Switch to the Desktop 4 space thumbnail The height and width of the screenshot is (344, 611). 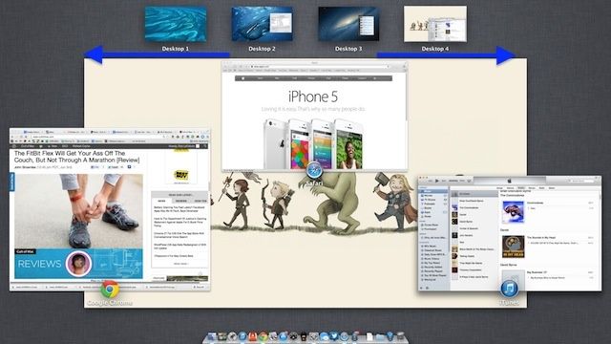point(435,24)
